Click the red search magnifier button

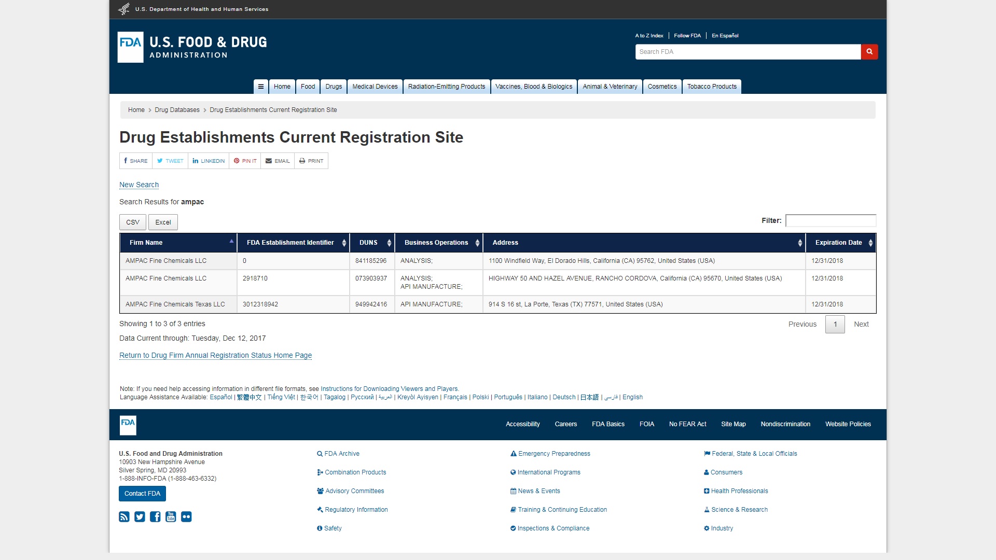(x=869, y=52)
